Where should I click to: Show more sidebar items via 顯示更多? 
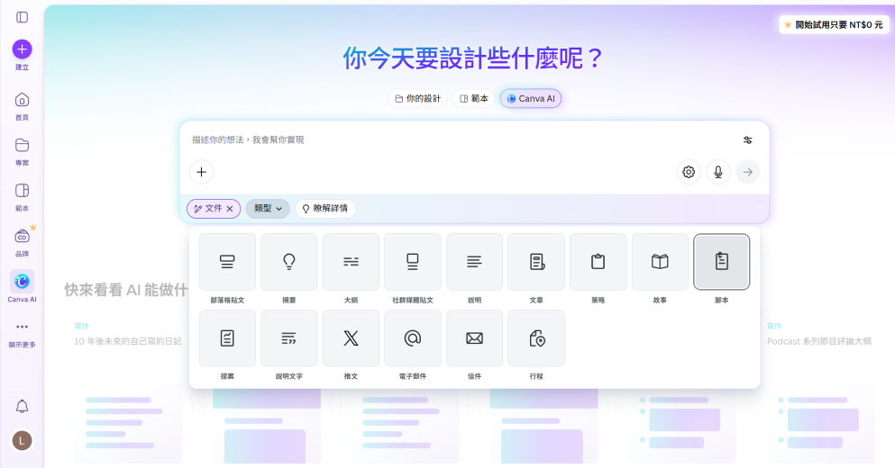[x=23, y=334]
